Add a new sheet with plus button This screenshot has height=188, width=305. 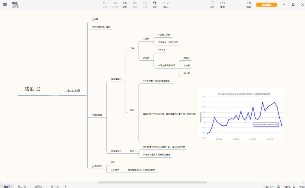tap(66, 187)
